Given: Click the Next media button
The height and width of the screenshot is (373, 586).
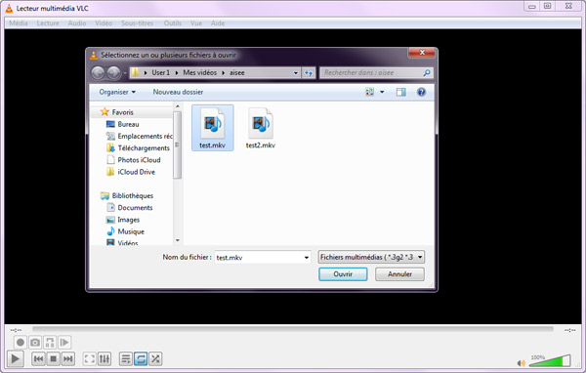Looking at the screenshot, I should [68, 359].
